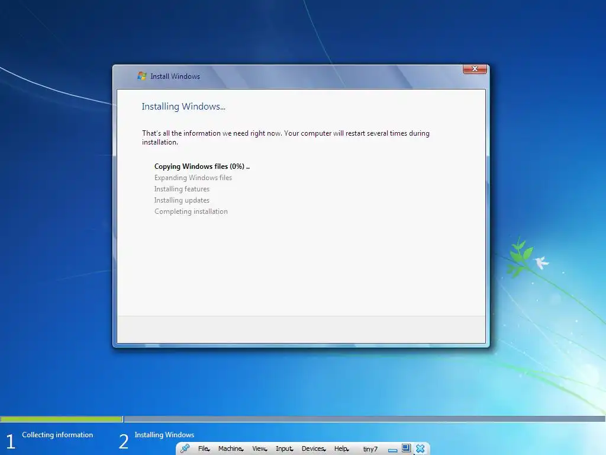This screenshot has height=455, width=606.
Task: Click the 'Install Windows' title bar text
Action: [x=175, y=76]
